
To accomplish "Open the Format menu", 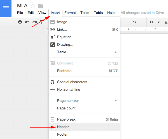I will click(x=70, y=13).
